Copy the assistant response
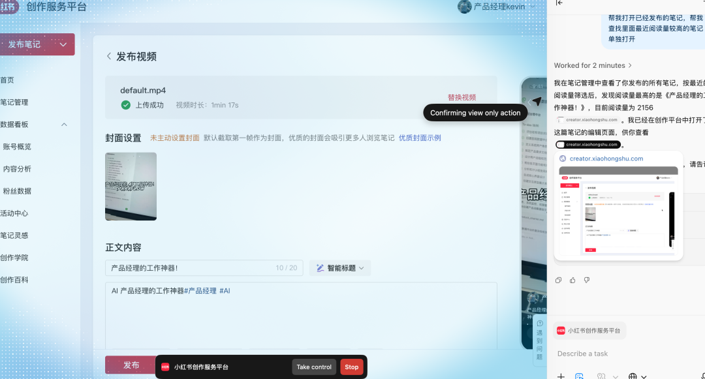 coord(558,280)
